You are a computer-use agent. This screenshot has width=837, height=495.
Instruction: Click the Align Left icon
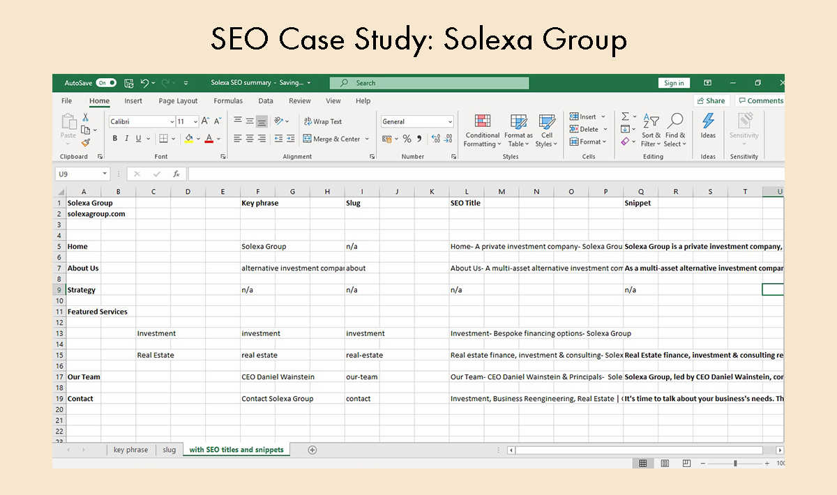click(x=239, y=139)
